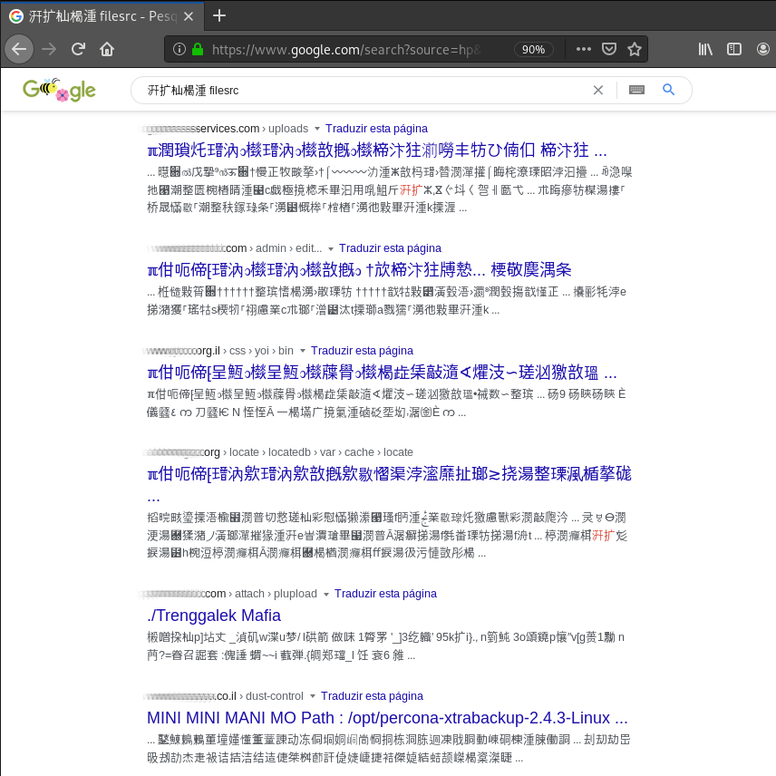
Task: Click the page info lock icon
Action: point(198,49)
